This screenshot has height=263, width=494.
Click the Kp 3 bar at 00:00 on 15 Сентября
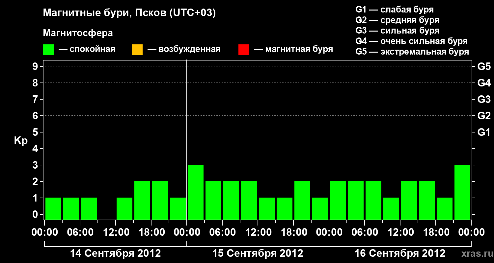coord(196,192)
